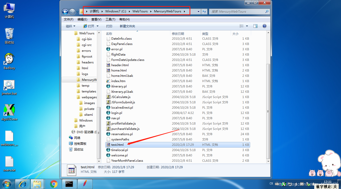Expand breadcrumb arrow after WebTours

[x=151, y=11]
